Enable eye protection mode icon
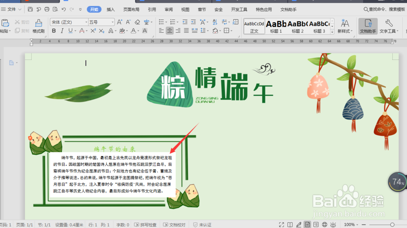 pos(333,225)
